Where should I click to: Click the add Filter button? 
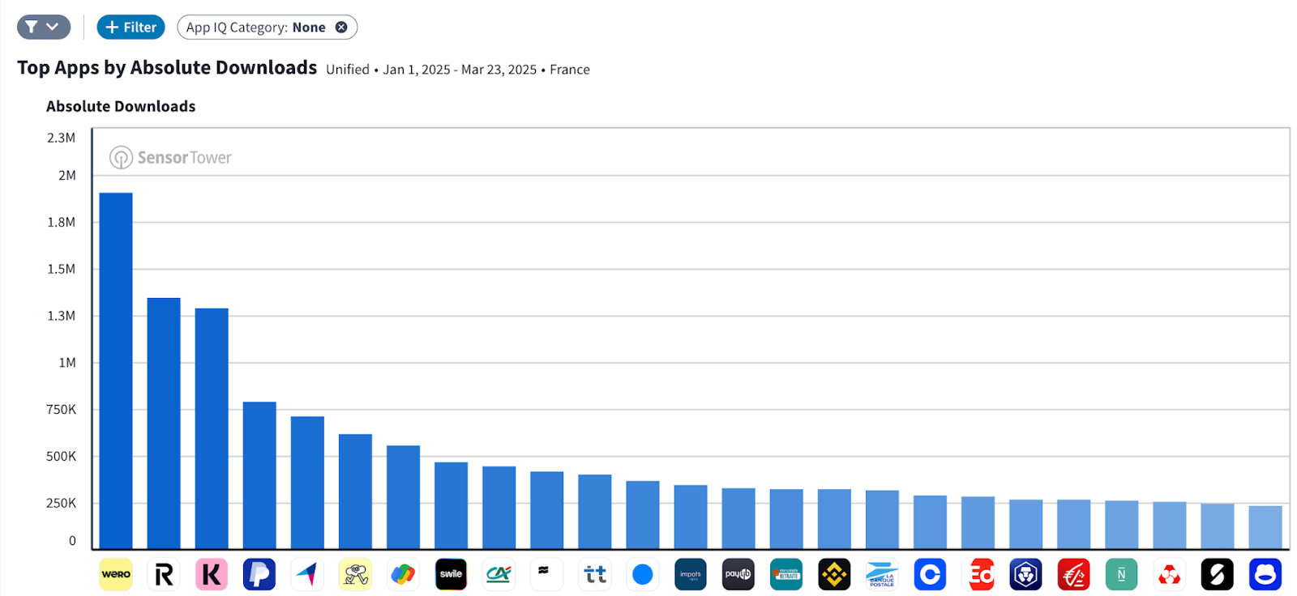pyautogui.click(x=131, y=27)
